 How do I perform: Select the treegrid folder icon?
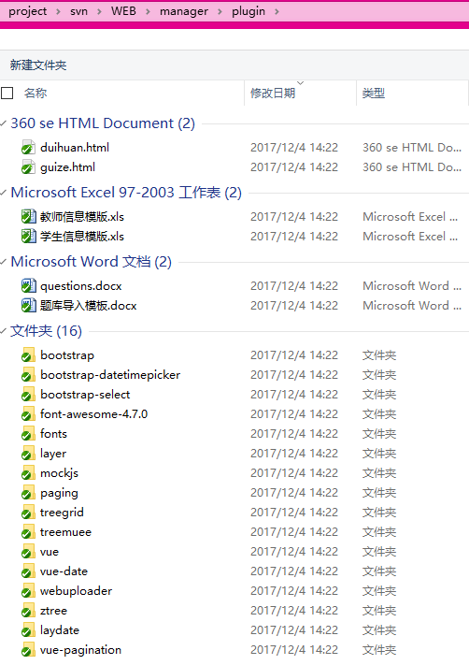pyautogui.click(x=28, y=513)
